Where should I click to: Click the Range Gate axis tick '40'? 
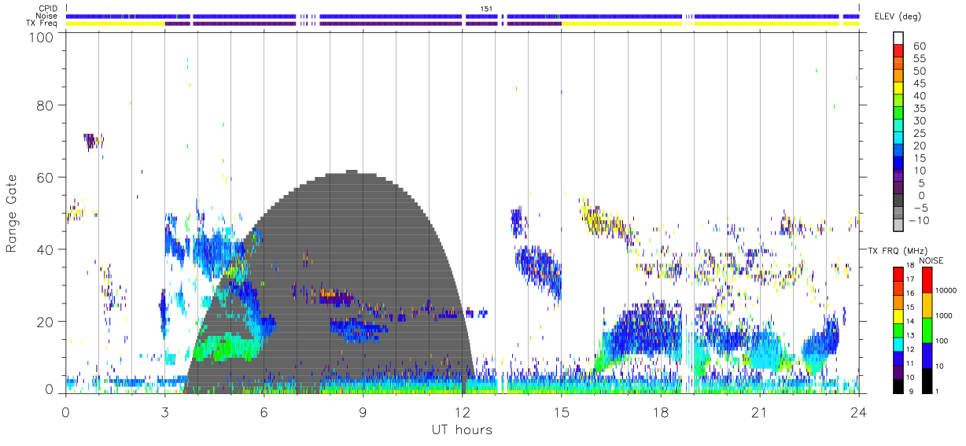tap(46, 249)
